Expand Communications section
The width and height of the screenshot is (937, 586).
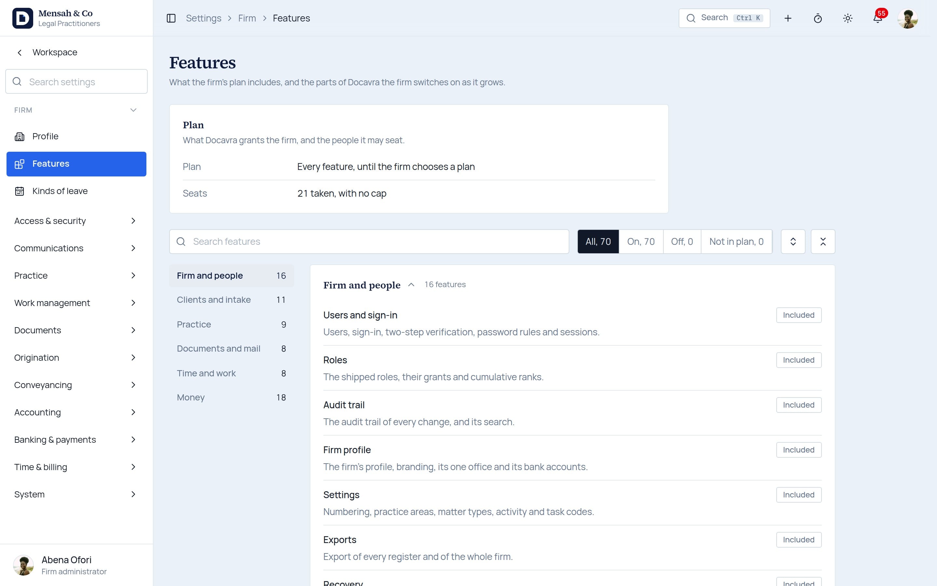pyautogui.click(x=76, y=248)
